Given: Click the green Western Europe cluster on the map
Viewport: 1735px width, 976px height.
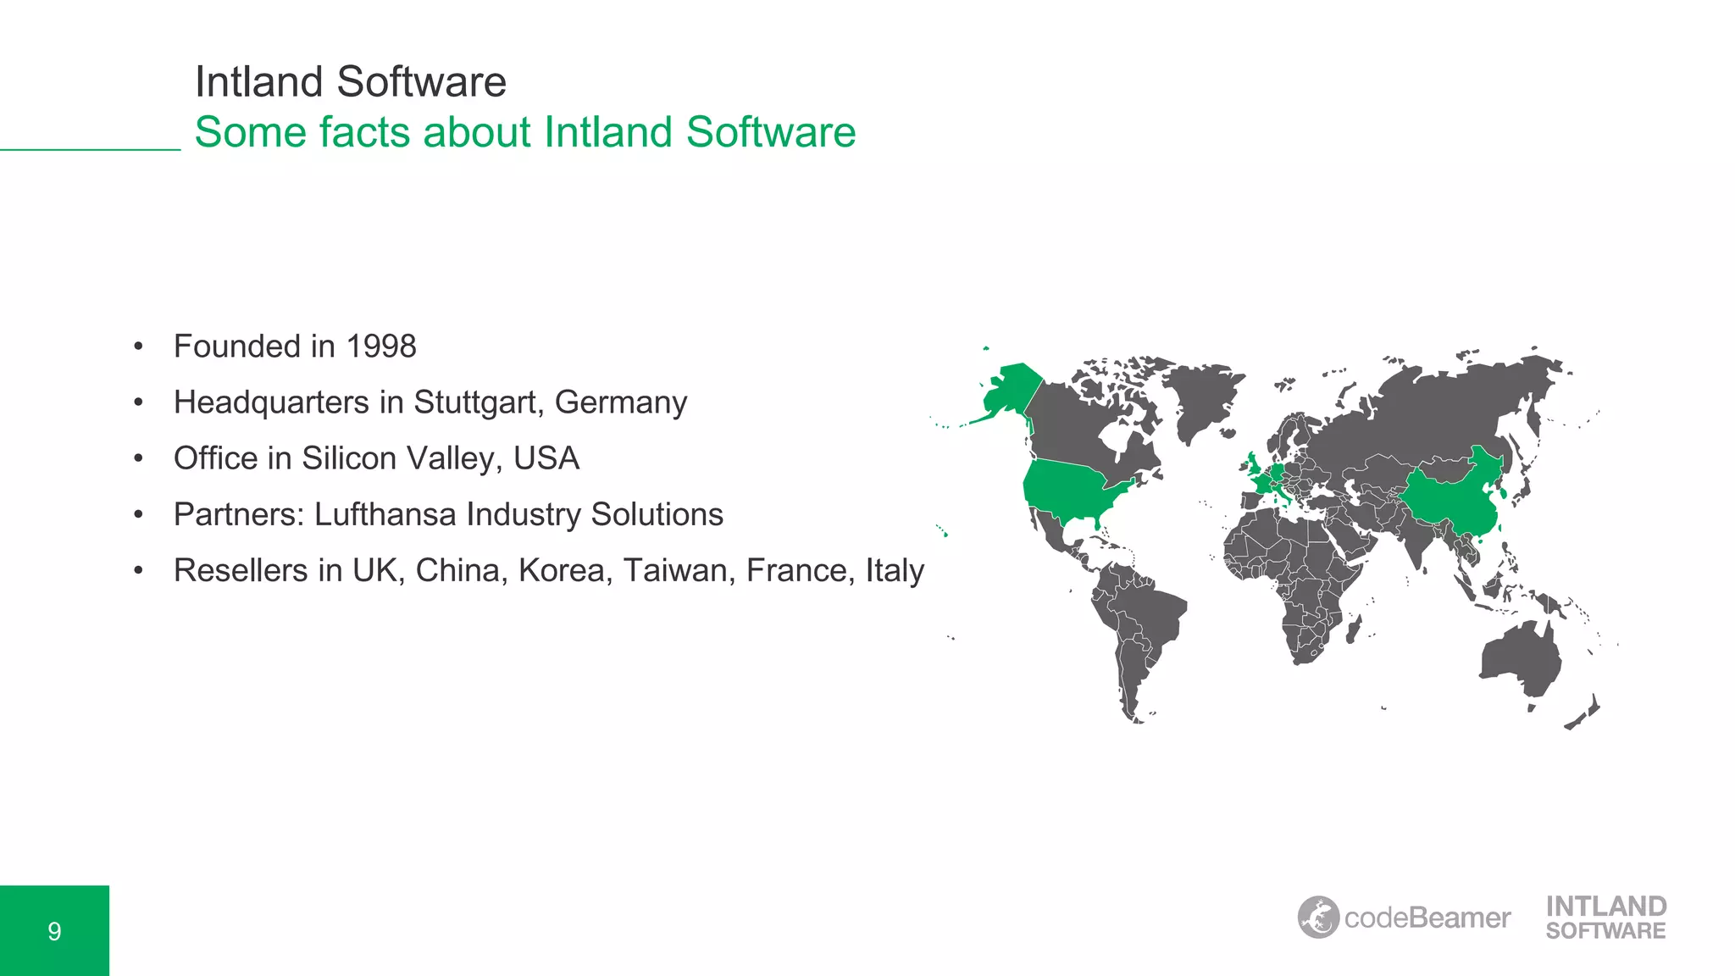Looking at the screenshot, I should pos(1269,480).
